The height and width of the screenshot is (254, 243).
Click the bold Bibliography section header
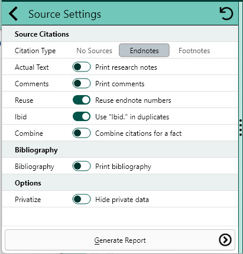(x=36, y=150)
